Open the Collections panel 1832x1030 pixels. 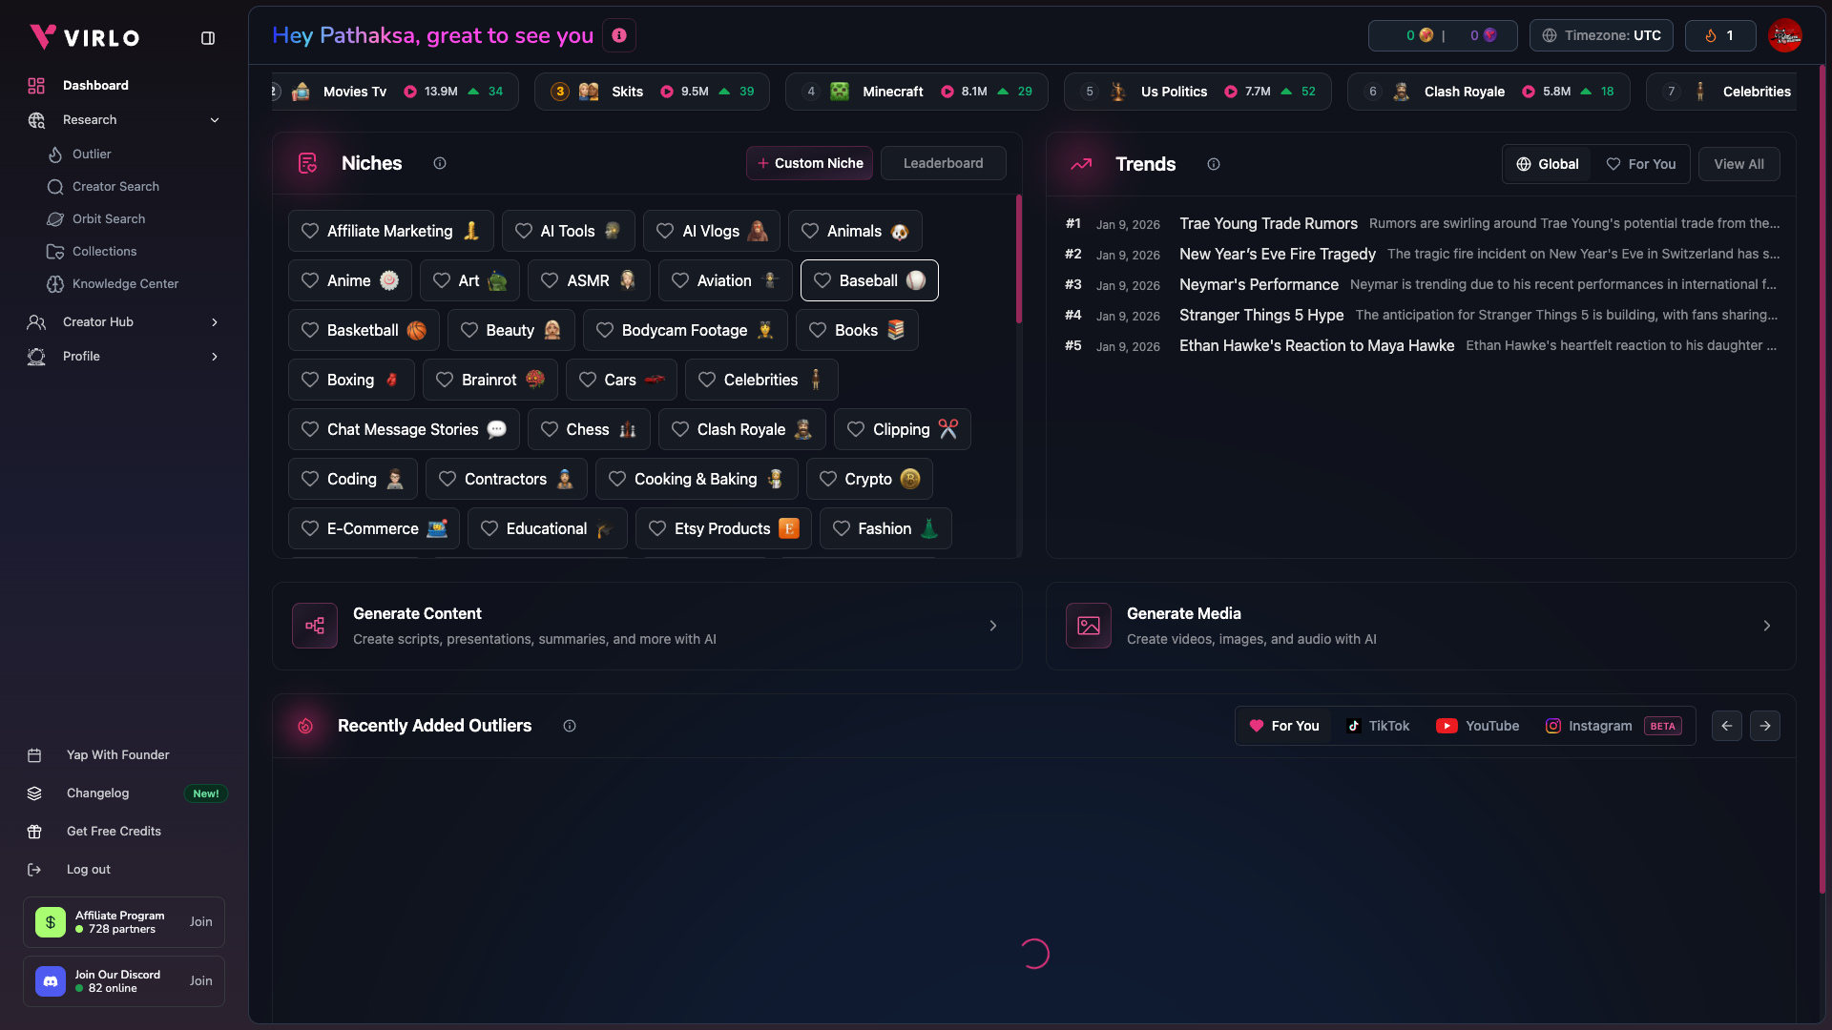(105, 251)
